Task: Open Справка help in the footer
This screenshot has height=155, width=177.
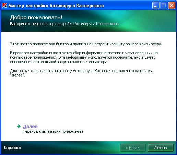Action: 12,147
